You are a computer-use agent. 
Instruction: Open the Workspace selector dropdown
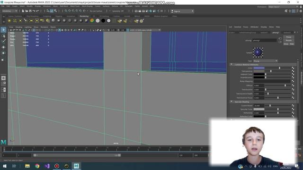pos(283,7)
